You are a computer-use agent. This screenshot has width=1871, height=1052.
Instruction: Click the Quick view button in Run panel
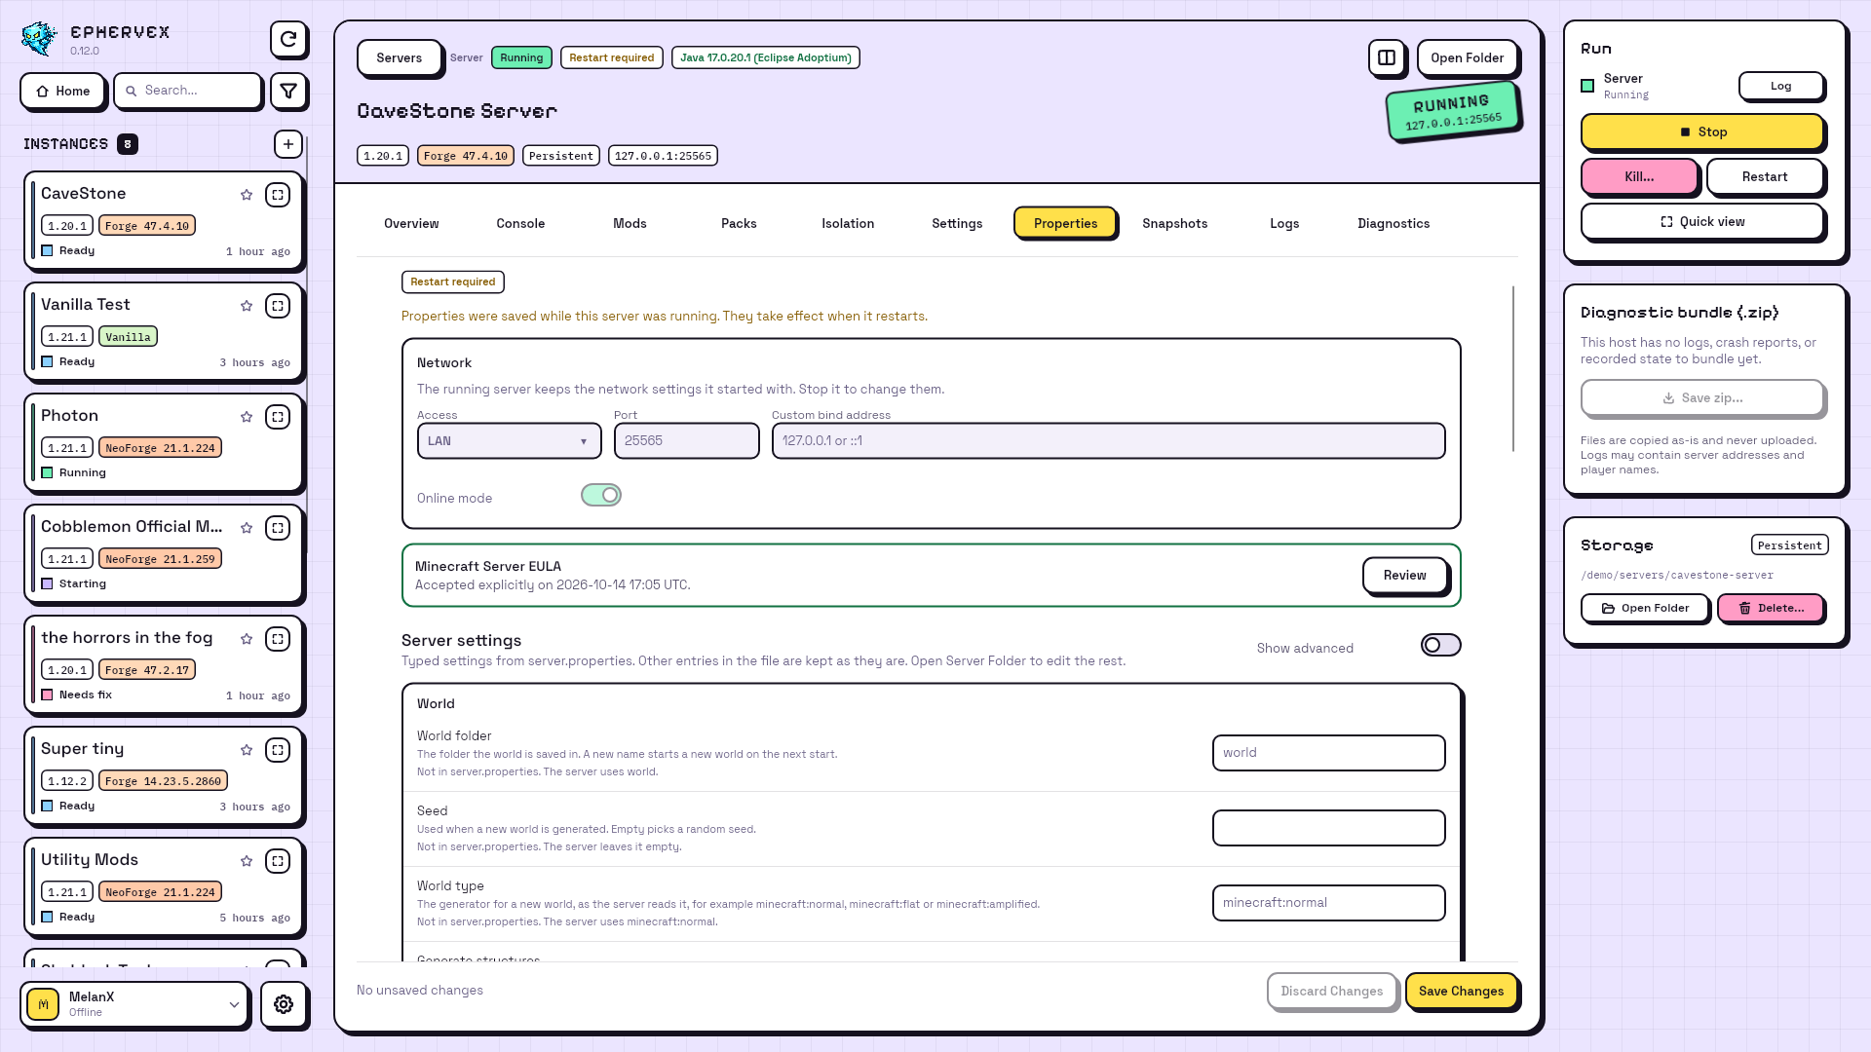tap(1702, 221)
